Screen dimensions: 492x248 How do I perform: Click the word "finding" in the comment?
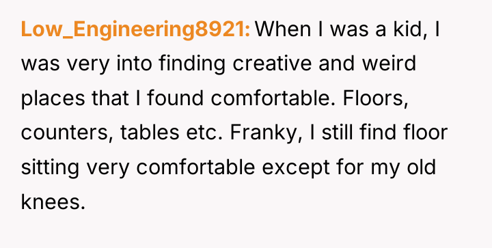(x=192, y=64)
